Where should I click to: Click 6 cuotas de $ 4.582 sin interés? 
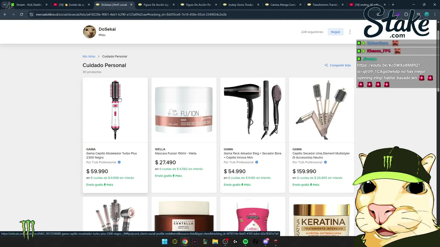(181, 169)
